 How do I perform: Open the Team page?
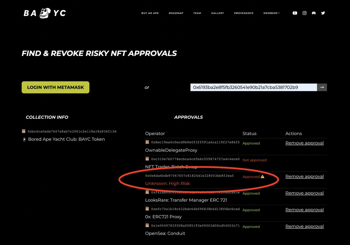[x=197, y=13]
